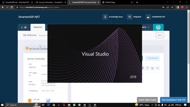Switch to the Account Activation Gmail tab
The width and height of the screenshot is (190, 107).
(x=51, y=2)
